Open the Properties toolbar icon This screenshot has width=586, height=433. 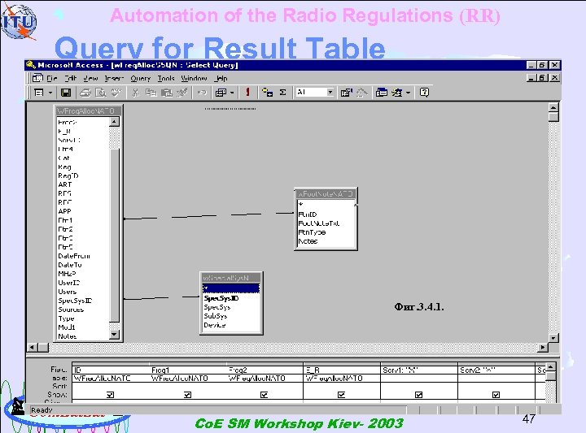(347, 92)
